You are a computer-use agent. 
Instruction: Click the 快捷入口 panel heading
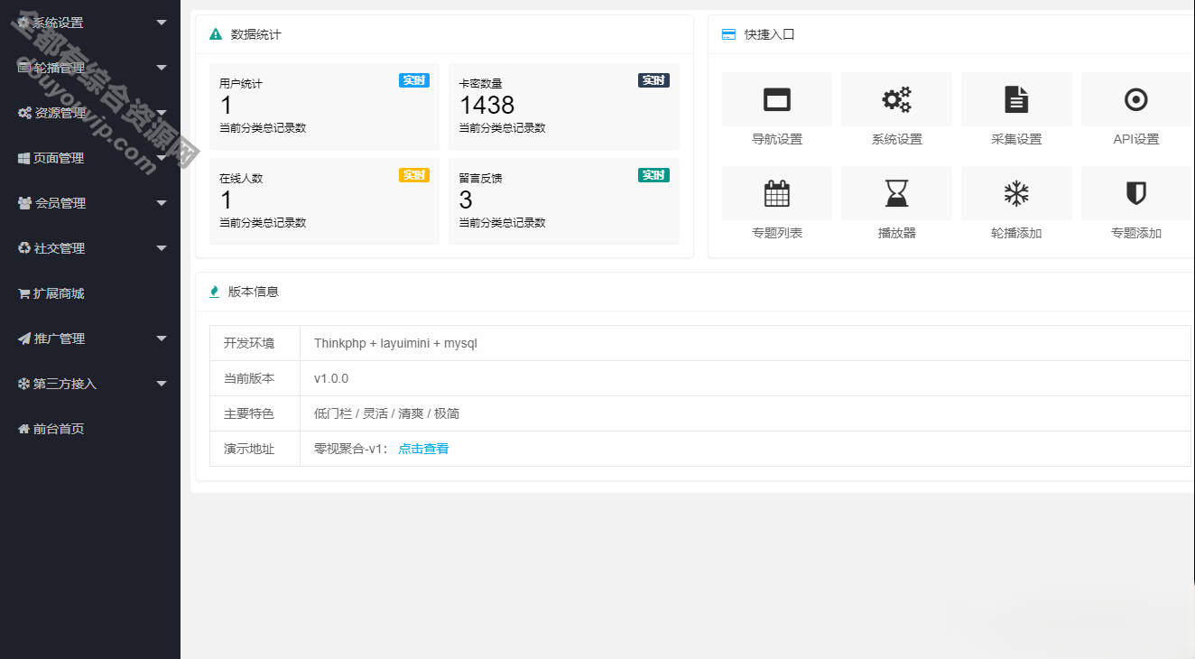click(770, 34)
